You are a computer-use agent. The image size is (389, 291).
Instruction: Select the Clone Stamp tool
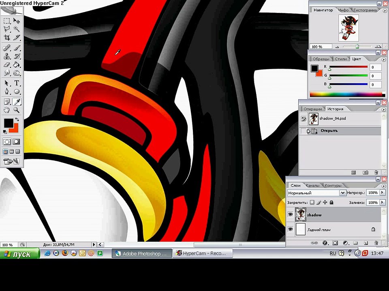tap(7, 56)
